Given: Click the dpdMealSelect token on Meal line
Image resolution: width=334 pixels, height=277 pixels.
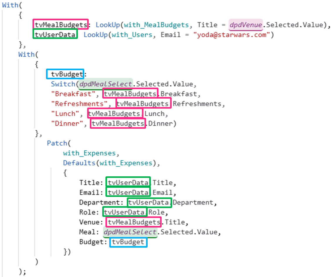Looking at the screenshot, I should pyautogui.click(x=130, y=232).
